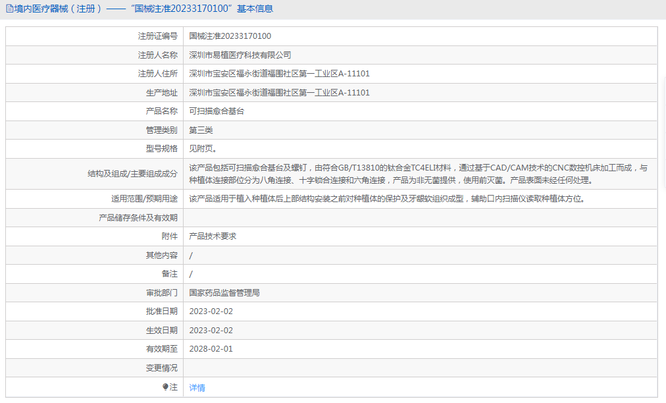This screenshot has height=403, width=666.
Task: Click the date value in 生效日期 row
Action: pos(211,331)
